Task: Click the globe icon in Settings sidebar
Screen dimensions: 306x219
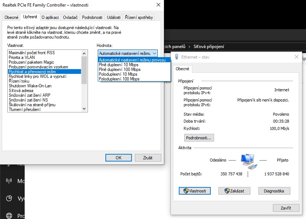Action: [x=9, y=216]
